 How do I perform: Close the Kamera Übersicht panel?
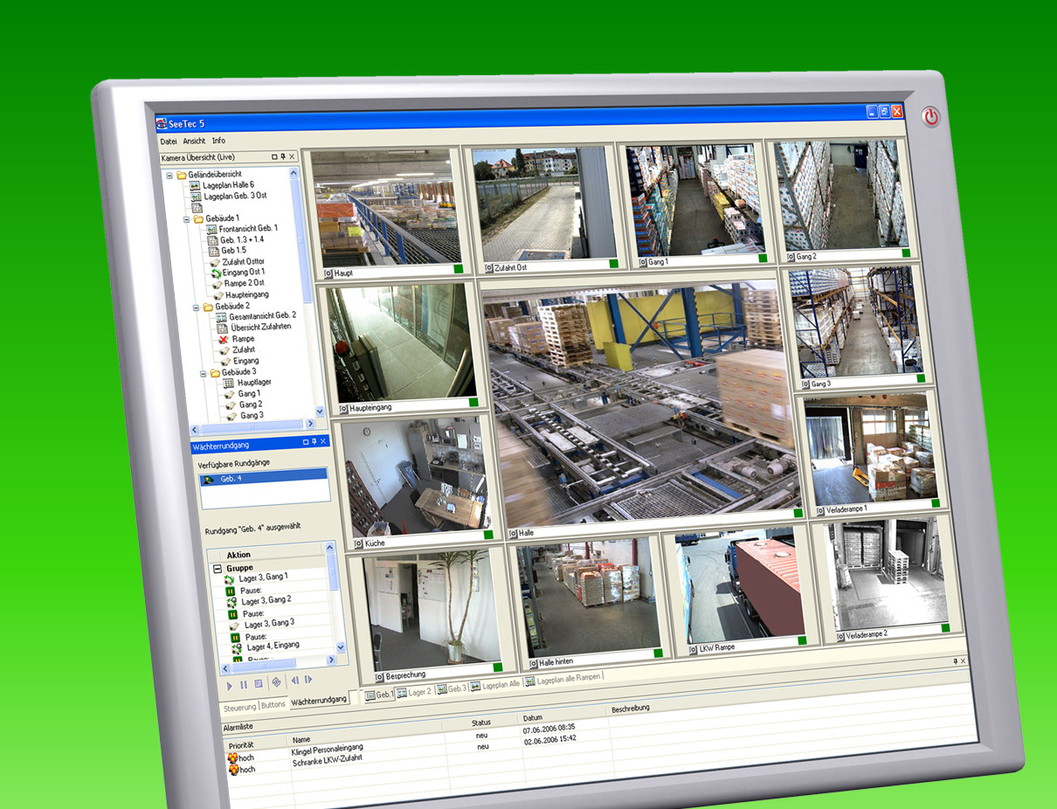292,156
